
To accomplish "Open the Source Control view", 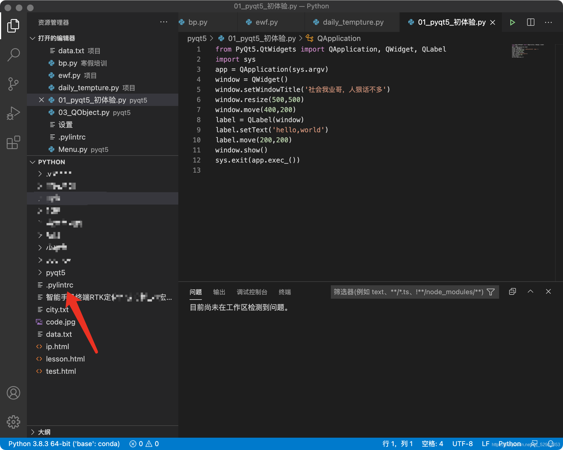I will pos(13,84).
